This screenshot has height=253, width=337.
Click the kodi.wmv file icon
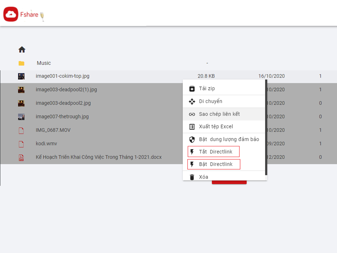21,144
